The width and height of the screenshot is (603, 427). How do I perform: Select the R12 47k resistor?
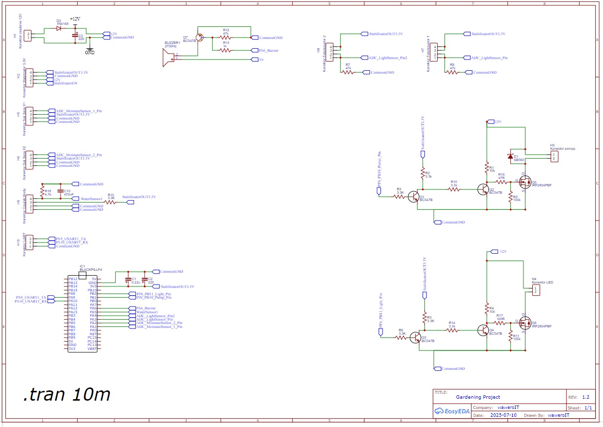[x=225, y=37]
